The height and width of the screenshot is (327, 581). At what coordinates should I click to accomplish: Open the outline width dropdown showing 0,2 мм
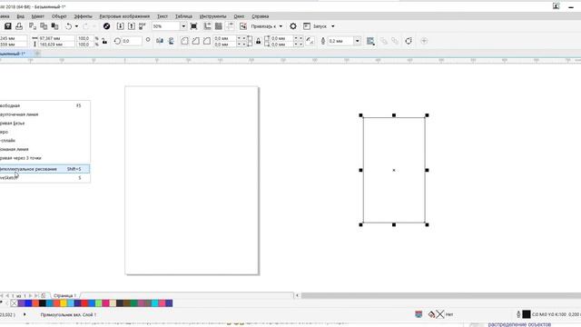point(357,41)
